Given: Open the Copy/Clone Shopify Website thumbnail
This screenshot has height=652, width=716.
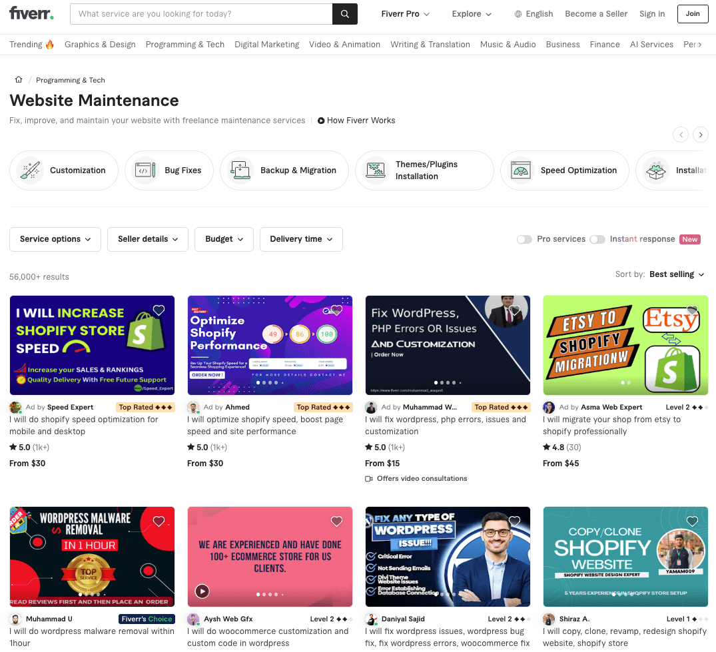Looking at the screenshot, I should (625, 557).
